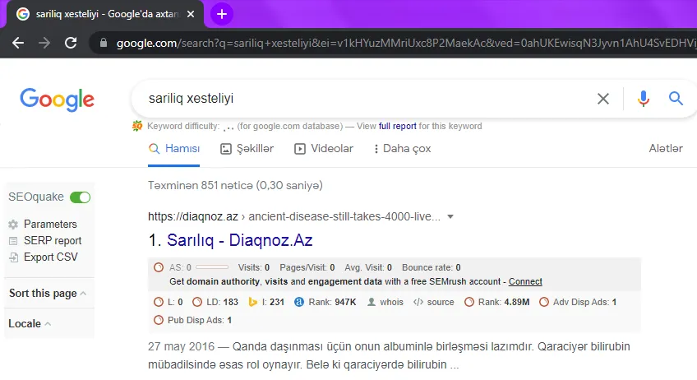Switch to the Hamısı tab
Viewport: 697px width, 380px height.
pyautogui.click(x=173, y=149)
